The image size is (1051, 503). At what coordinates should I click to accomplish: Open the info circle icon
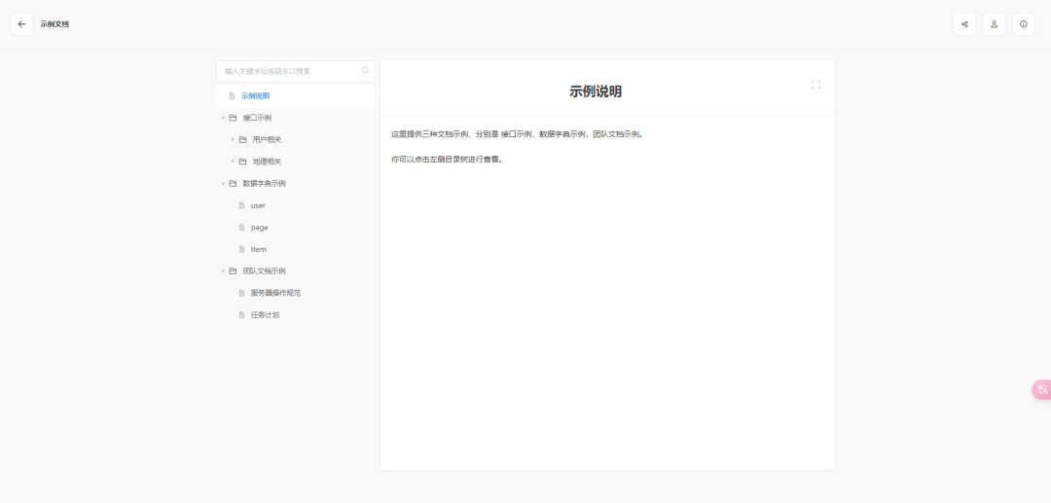pos(1023,24)
